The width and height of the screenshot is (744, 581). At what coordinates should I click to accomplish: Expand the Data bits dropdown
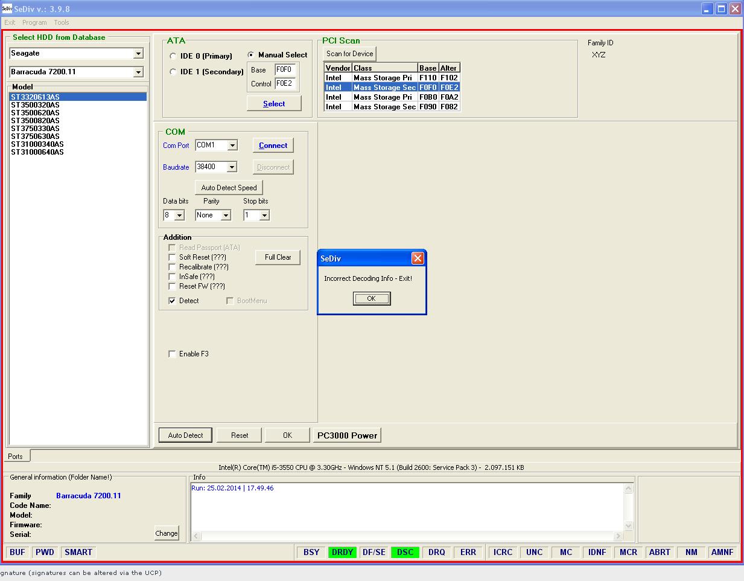(179, 216)
